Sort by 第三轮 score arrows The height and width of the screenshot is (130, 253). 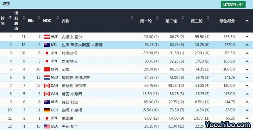pyautogui.click(x=208, y=18)
